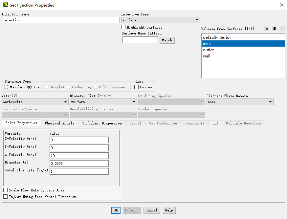Image resolution: width=287 pixels, height=219 pixels.
Task: Open the Diameter Distribution dropdown
Action: tap(103, 102)
